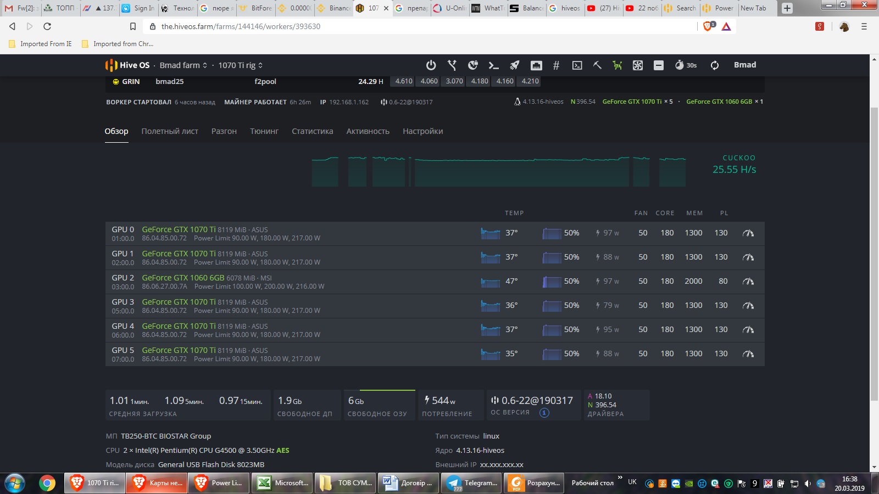Open a new browser tab with plus button
The image size is (879, 494).
pos(787,8)
